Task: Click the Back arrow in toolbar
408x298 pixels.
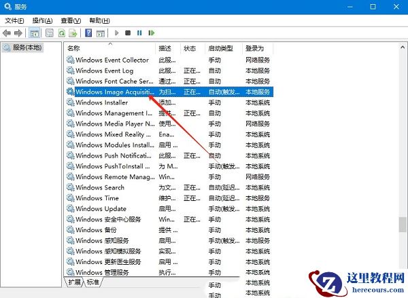Action: 7,33
